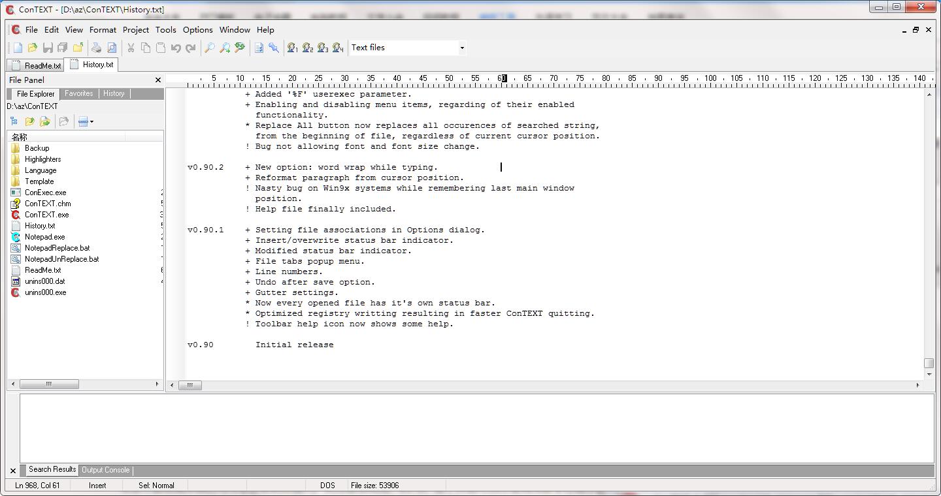Click the Print toolbar icon
941x496 pixels.
(97, 48)
